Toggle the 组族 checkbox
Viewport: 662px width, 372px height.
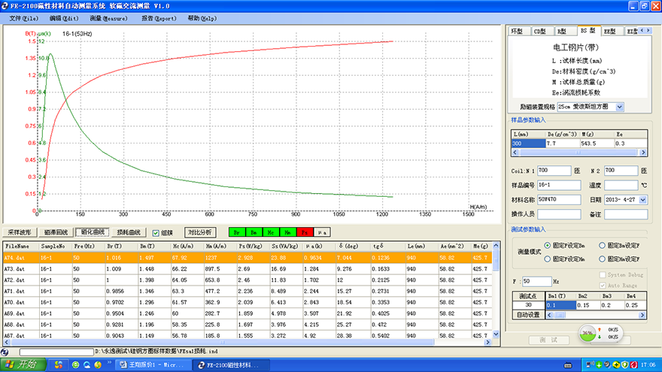[x=156, y=233]
